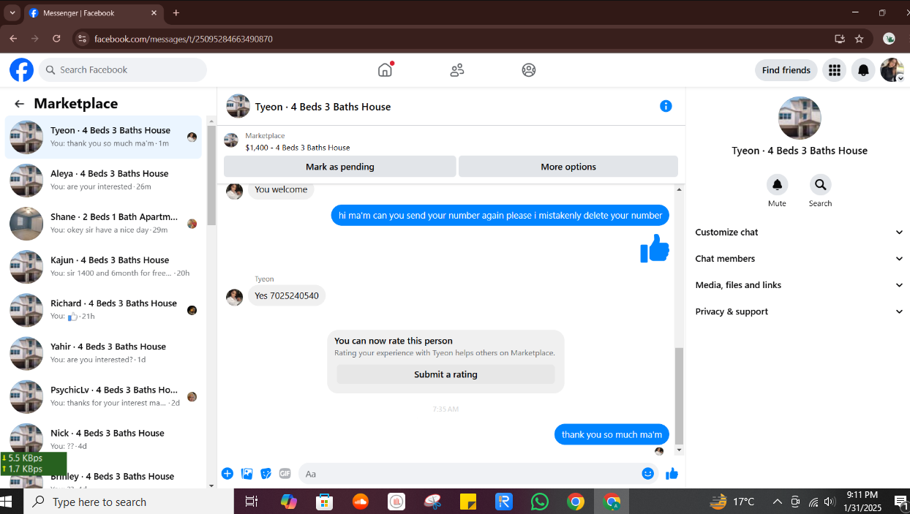Screen dimensions: 910x514
Task: Open Sticky Notes from the taskbar
Action: click(468, 502)
